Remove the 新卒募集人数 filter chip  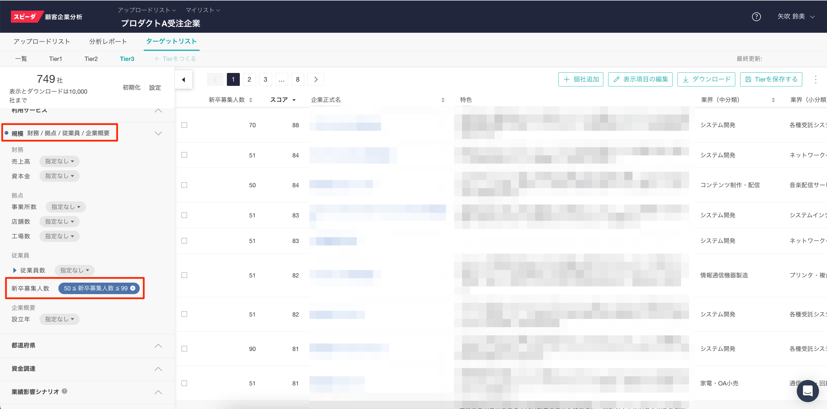pos(133,288)
